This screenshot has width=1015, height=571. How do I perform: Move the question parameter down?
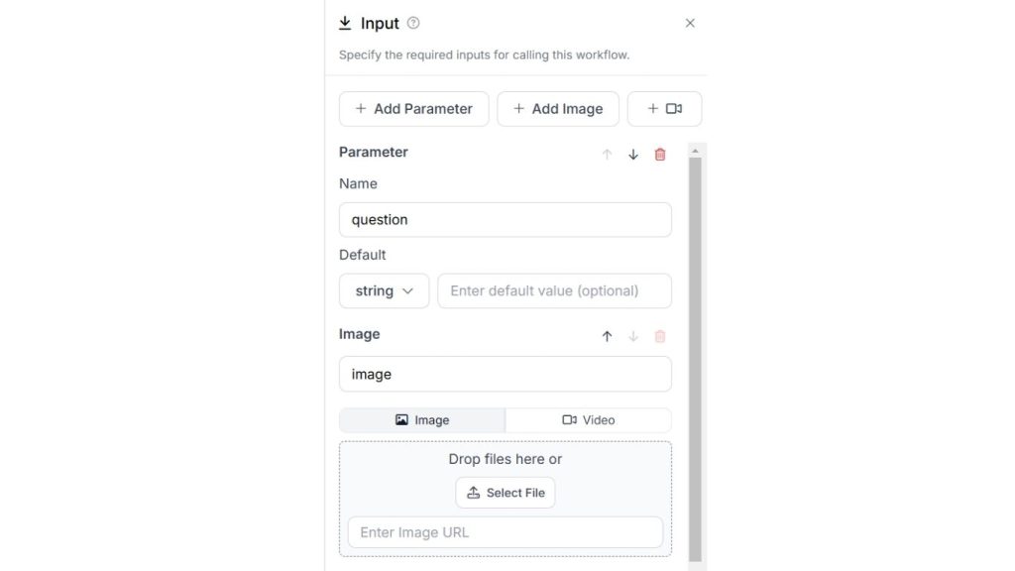(x=633, y=155)
